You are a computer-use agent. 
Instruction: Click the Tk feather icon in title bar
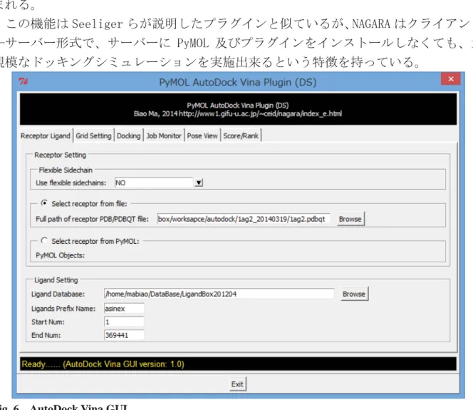[x=23, y=81]
